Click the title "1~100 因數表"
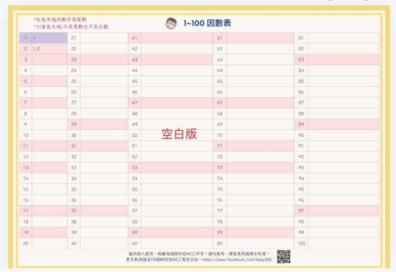Image resolution: width=396 pixels, height=272 pixels. click(x=207, y=23)
